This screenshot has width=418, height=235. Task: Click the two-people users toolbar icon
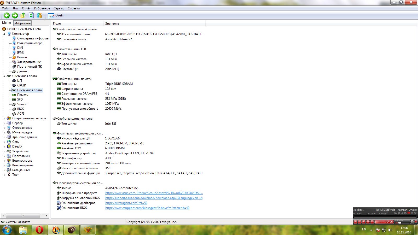39,15
